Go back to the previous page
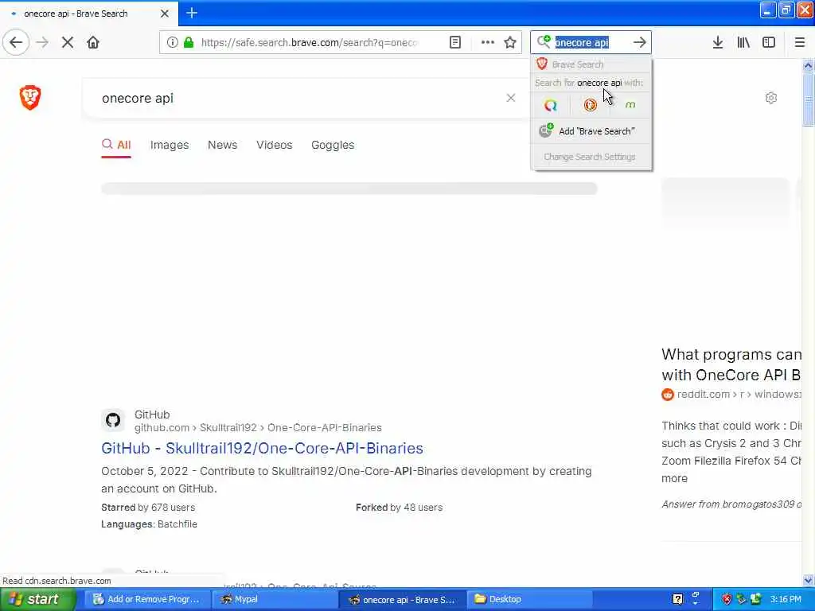815x611 pixels. click(x=16, y=43)
